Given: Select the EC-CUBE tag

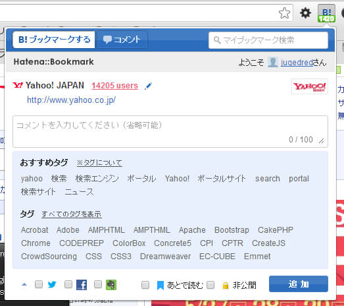Looking at the screenshot, I should [x=217, y=257].
